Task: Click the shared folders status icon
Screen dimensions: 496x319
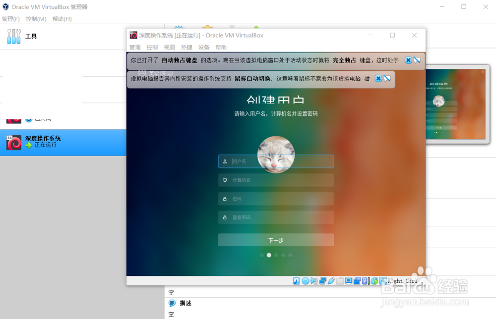Action: pyautogui.click(x=340, y=281)
